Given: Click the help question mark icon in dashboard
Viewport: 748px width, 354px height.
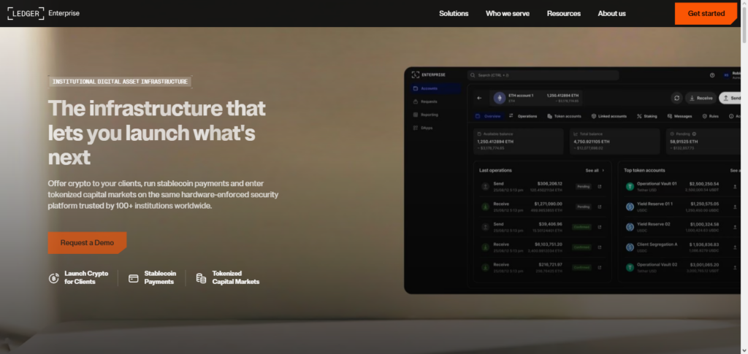Looking at the screenshot, I should (x=712, y=75).
